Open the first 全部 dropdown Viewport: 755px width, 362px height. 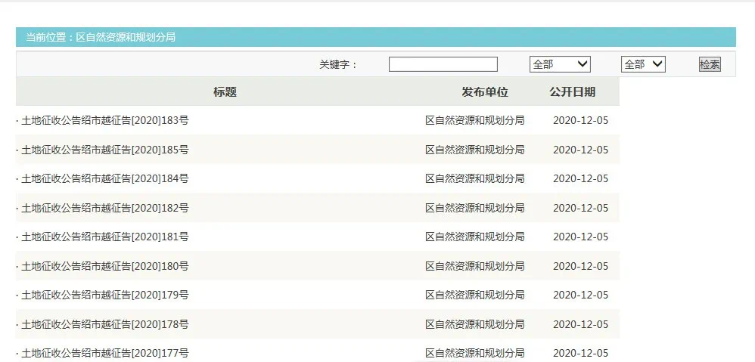pyautogui.click(x=560, y=64)
